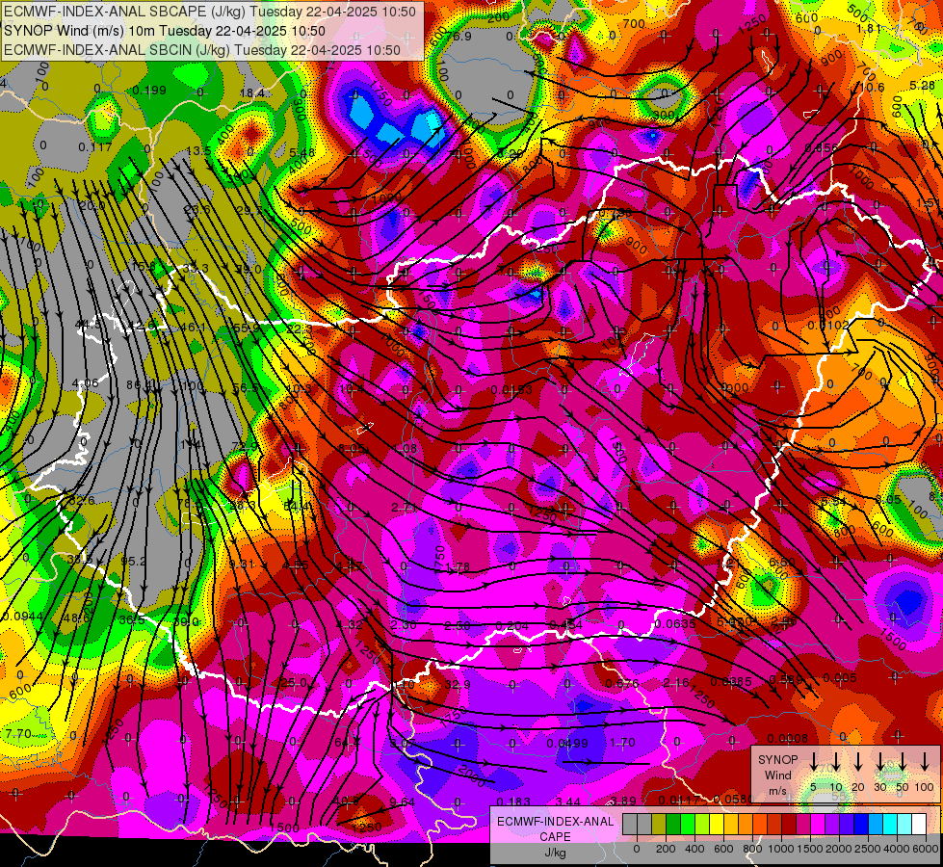Click the station value '3.44'
Screen dimensions: 943x867
coord(567,802)
